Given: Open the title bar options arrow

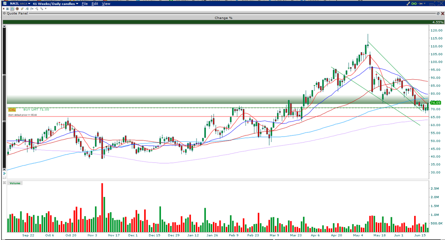Looking at the screenshot, I should (425, 3).
